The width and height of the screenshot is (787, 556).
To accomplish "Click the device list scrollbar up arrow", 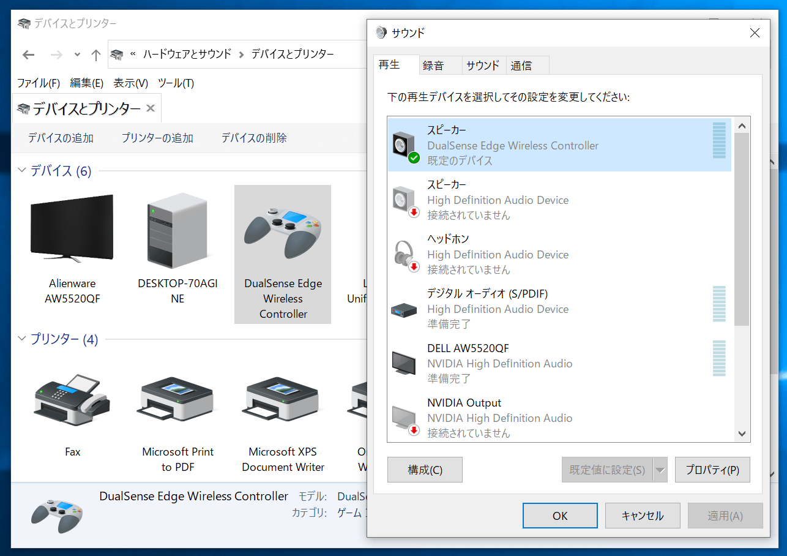I will 742,126.
